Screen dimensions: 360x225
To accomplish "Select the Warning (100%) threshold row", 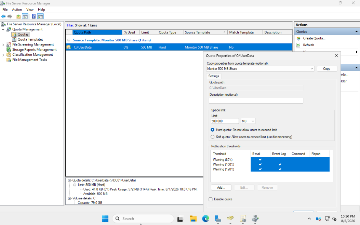I will pyautogui.click(x=270, y=164).
